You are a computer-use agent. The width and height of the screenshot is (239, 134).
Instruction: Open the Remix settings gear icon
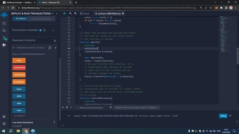4,124
